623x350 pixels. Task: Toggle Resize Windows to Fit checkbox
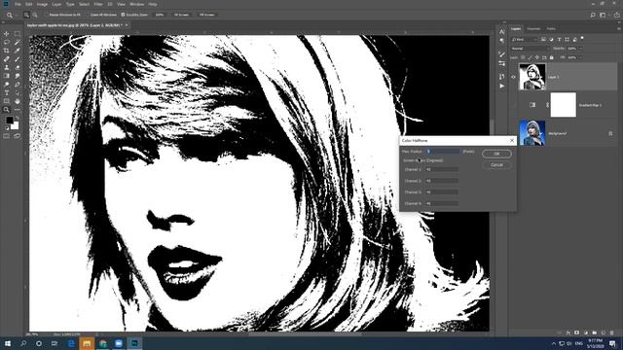pos(46,15)
